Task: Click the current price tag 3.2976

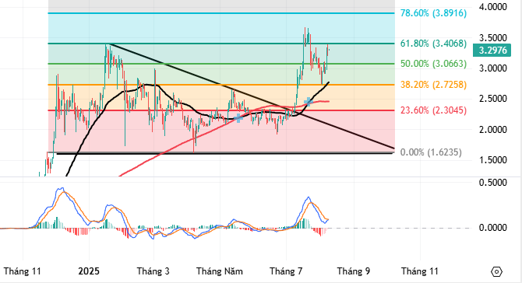Action: pos(492,51)
